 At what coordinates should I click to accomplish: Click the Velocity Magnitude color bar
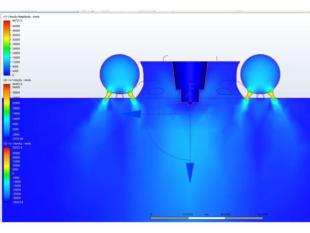coord(6,48)
